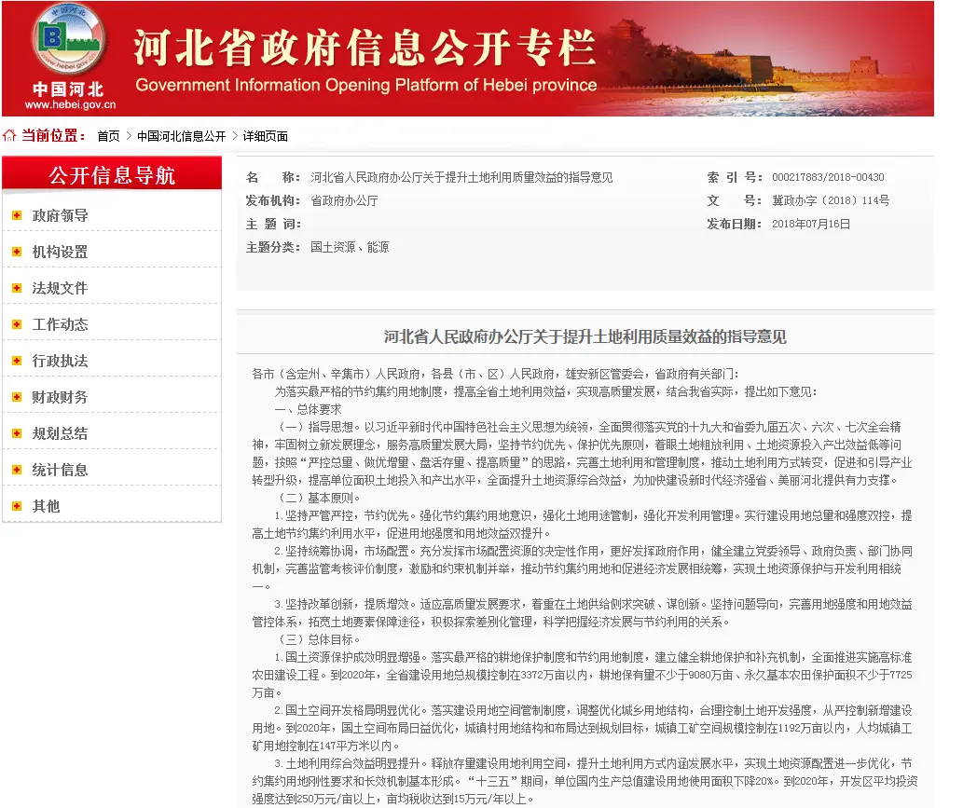Click the 详细页面 breadcrumb item
This screenshot has width=977, height=808.
point(266,136)
